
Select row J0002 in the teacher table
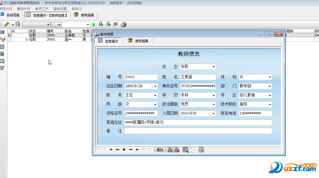click(x=51, y=40)
